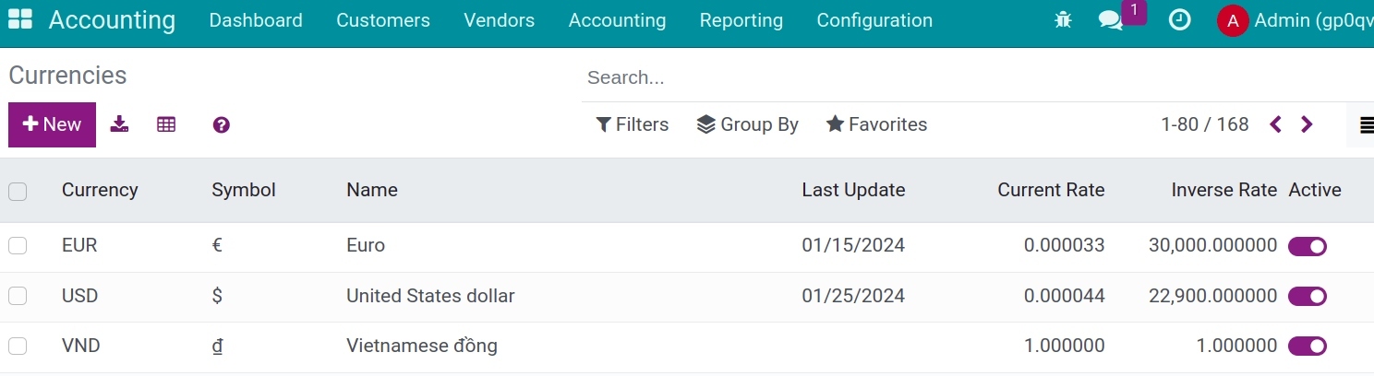The height and width of the screenshot is (376, 1374).
Task: Click the Vietnamese đồng name
Action: pos(422,347)
